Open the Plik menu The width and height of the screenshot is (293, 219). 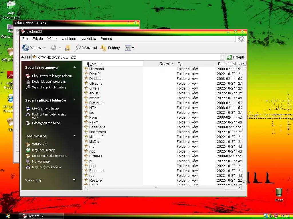(25, 39)
